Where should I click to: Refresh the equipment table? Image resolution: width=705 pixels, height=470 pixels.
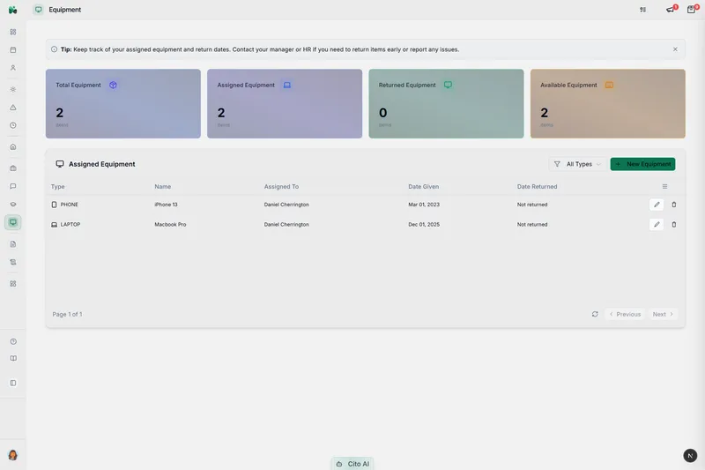pyautogui.click(x=595, y=315)
